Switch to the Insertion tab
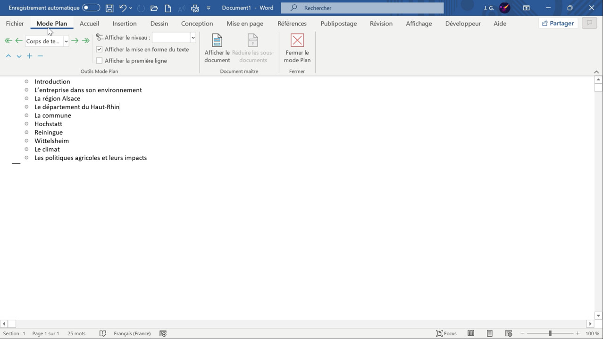The width and height of the screenshot is (603, 339). point(125,24)
